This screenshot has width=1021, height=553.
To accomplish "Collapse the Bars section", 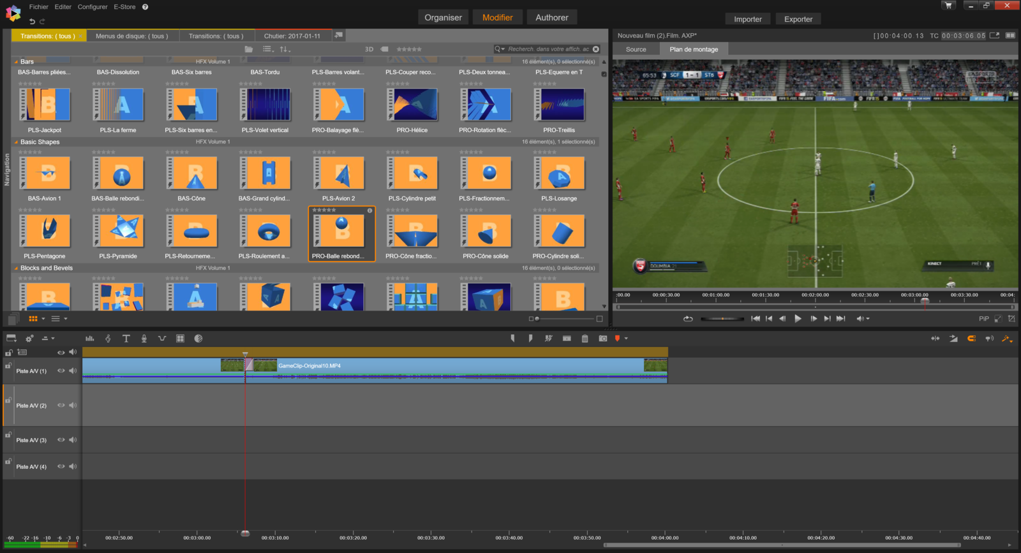I will [x=16, y=62].
